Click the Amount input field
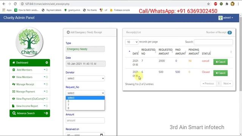Screen dimensions: 242x136 click(x=85, y=121)
